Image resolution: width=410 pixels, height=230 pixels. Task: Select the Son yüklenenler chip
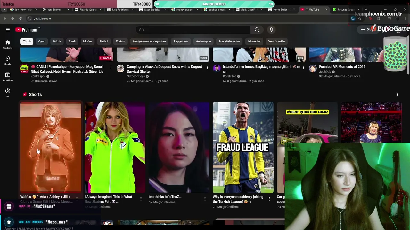(x=229, y=41)
